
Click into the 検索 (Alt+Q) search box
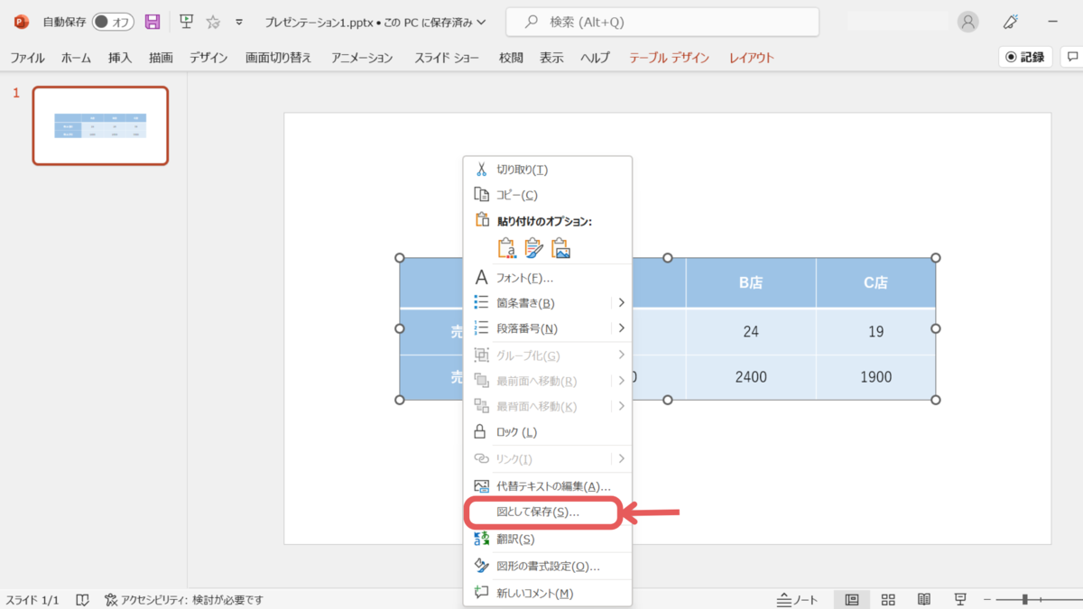[662, 22]
